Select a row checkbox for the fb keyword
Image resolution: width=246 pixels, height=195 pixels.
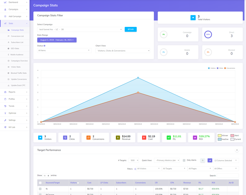(40, 189)
